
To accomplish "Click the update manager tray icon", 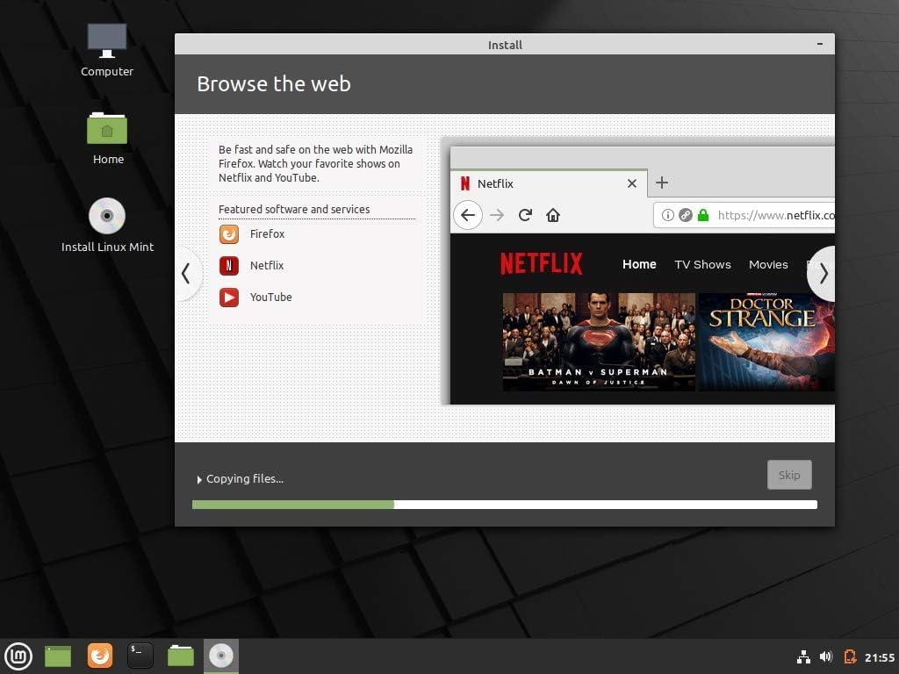I will click(x=850, y=656).
